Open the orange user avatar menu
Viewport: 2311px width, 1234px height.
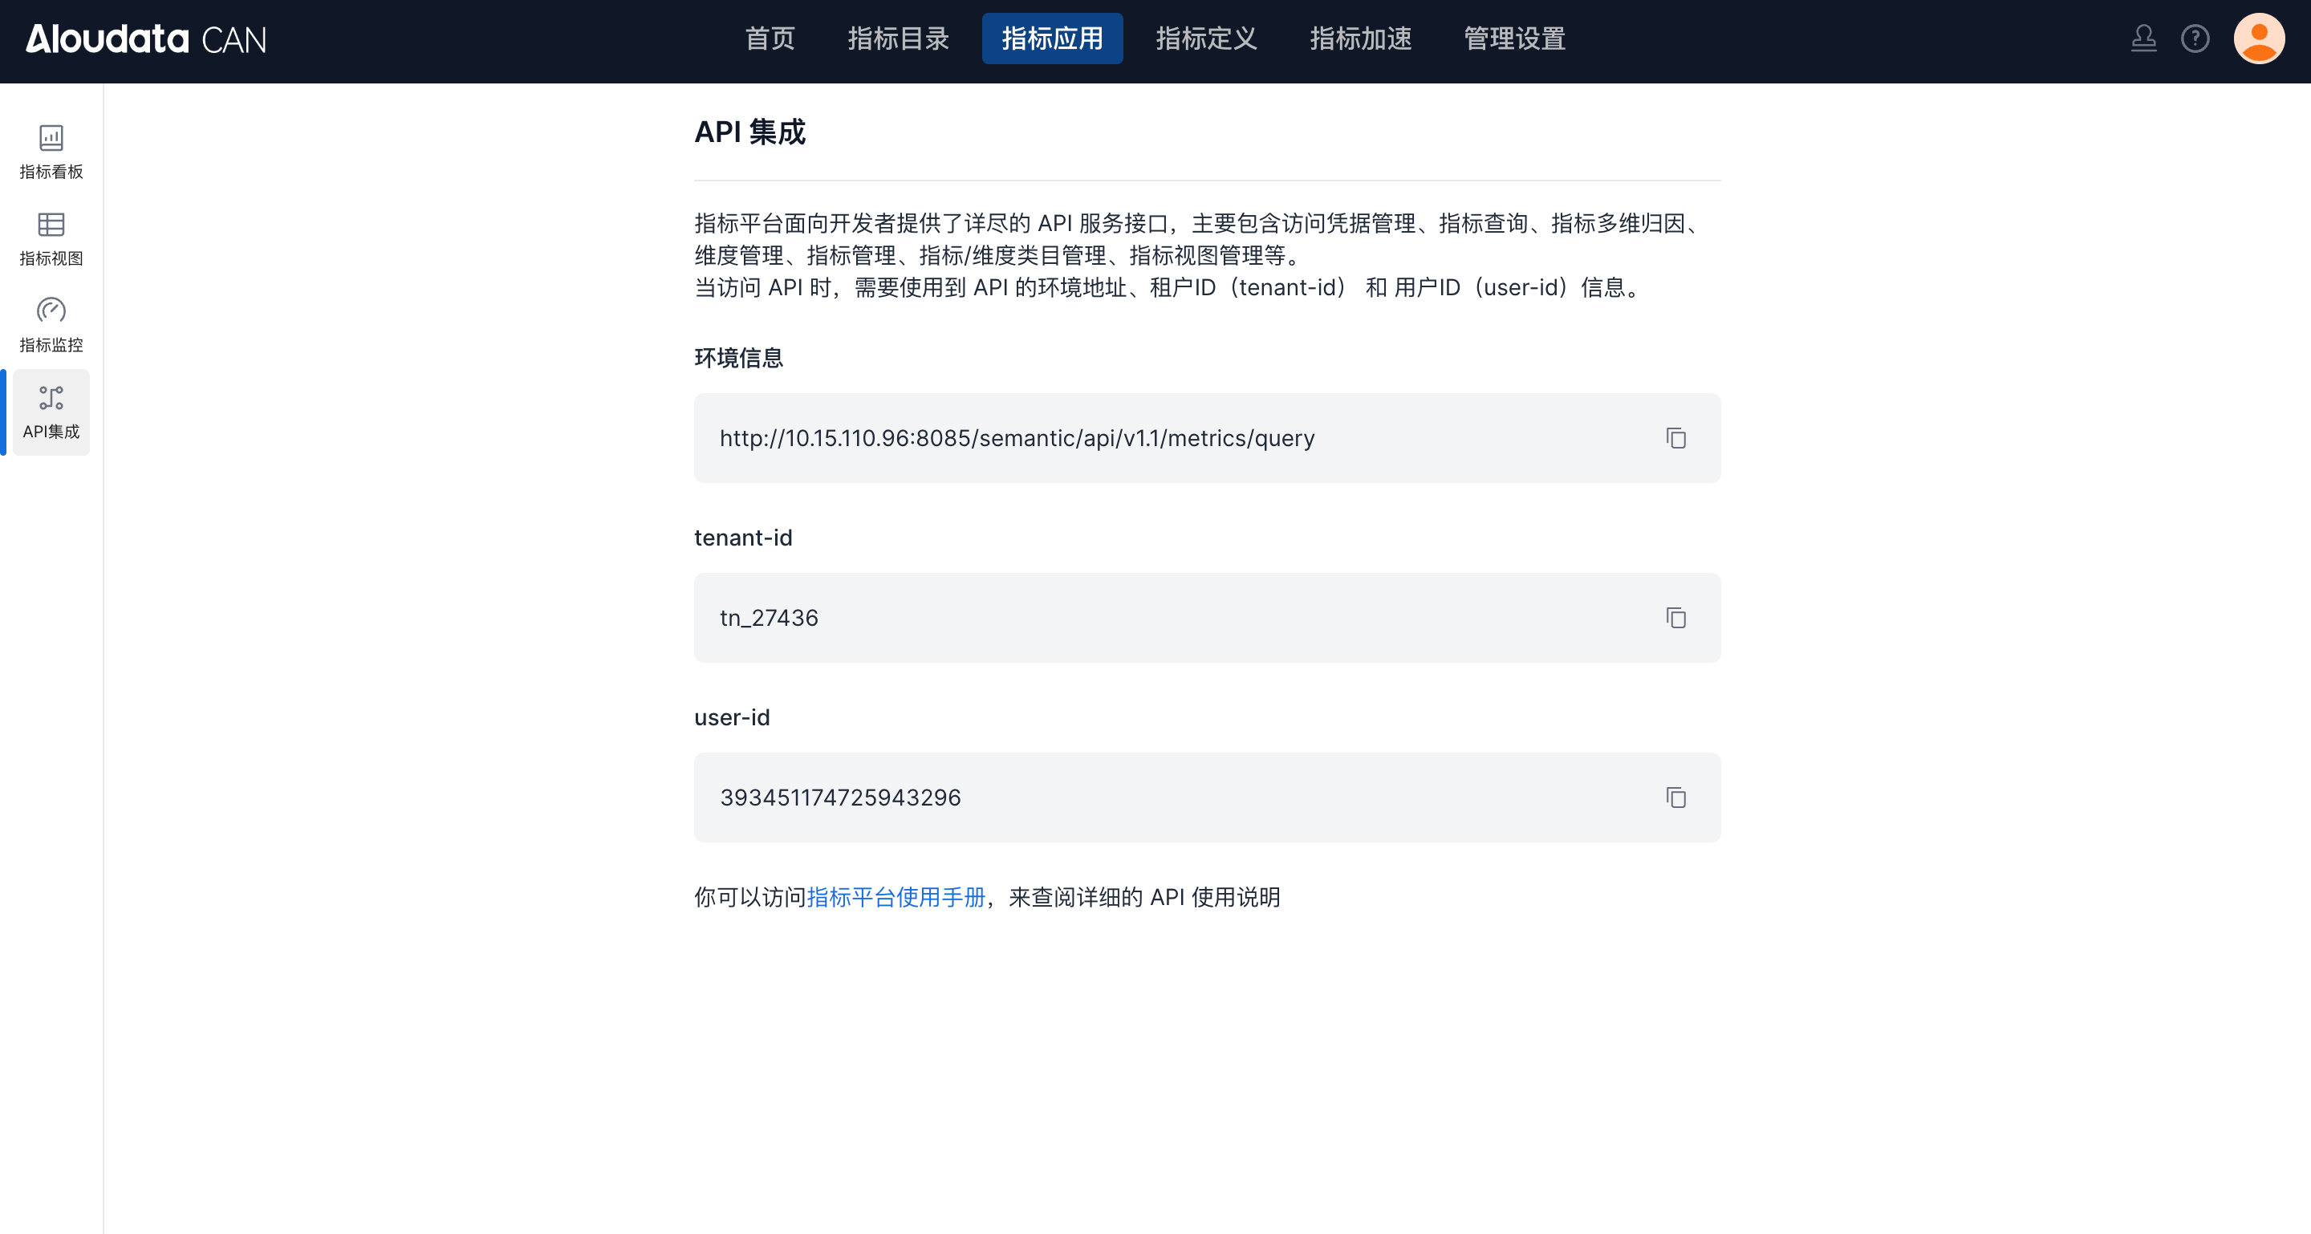pos(2258,39)
